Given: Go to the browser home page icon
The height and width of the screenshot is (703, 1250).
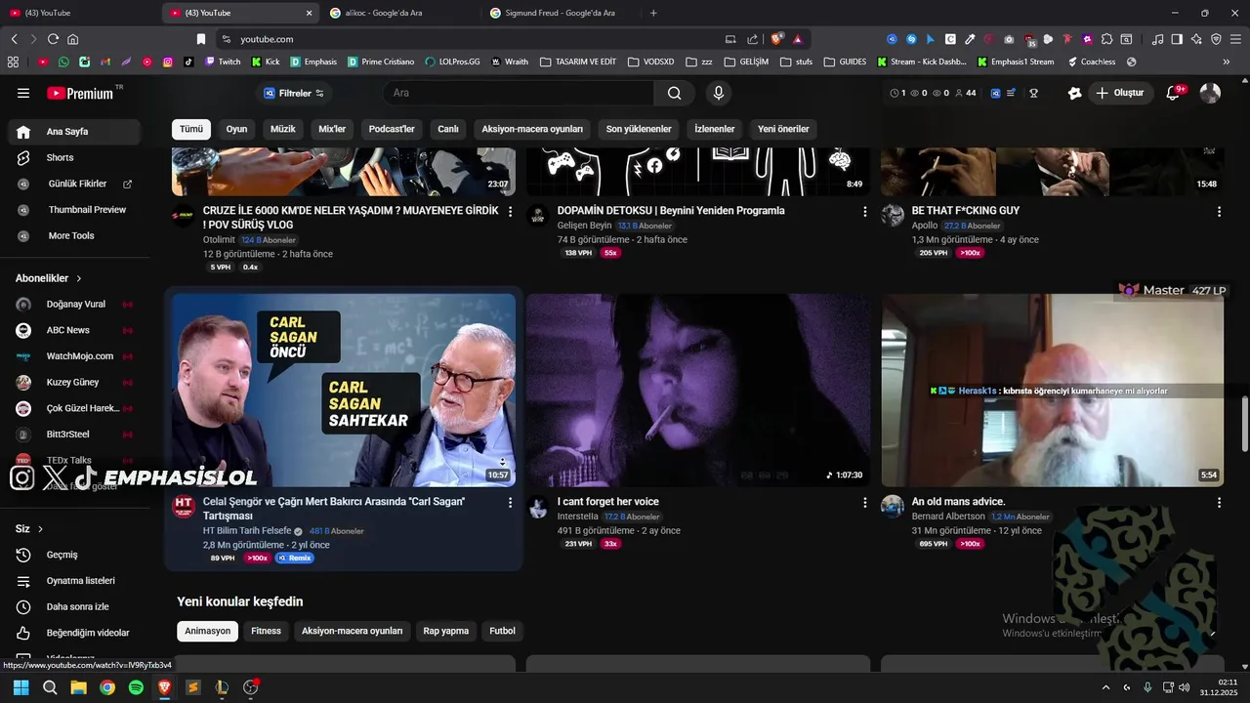Looking at the screenshot, I should (x=72, y=39).
